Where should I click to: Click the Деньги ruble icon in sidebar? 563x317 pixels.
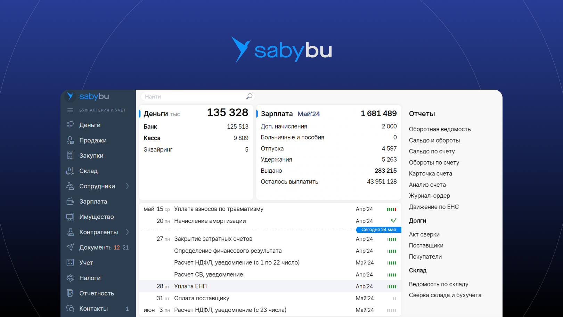(x=70, y=125)
